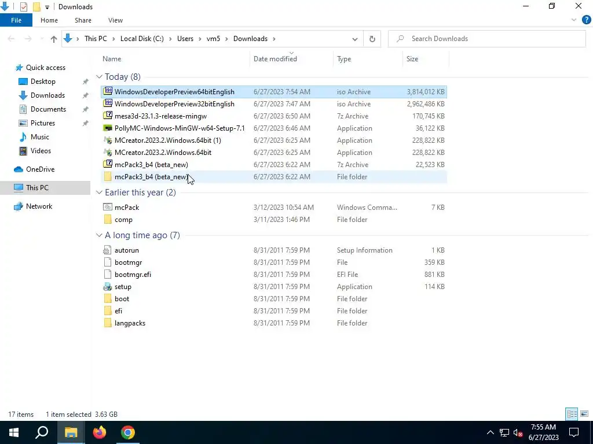Collapse the Today (8) group
The height and width of the screenshot is (444, 593).
[99, 77]
